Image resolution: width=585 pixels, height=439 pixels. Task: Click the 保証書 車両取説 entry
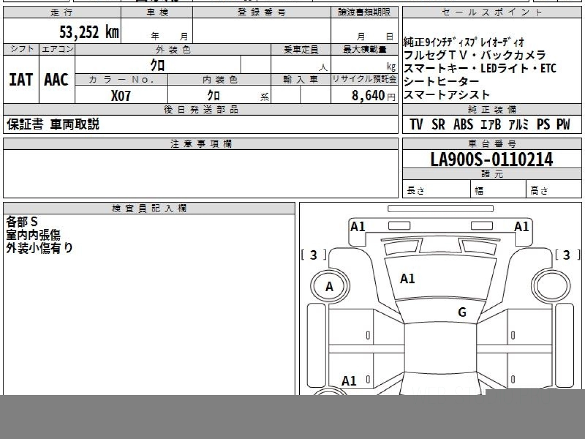pyautogui.click(x=53, y=124)
